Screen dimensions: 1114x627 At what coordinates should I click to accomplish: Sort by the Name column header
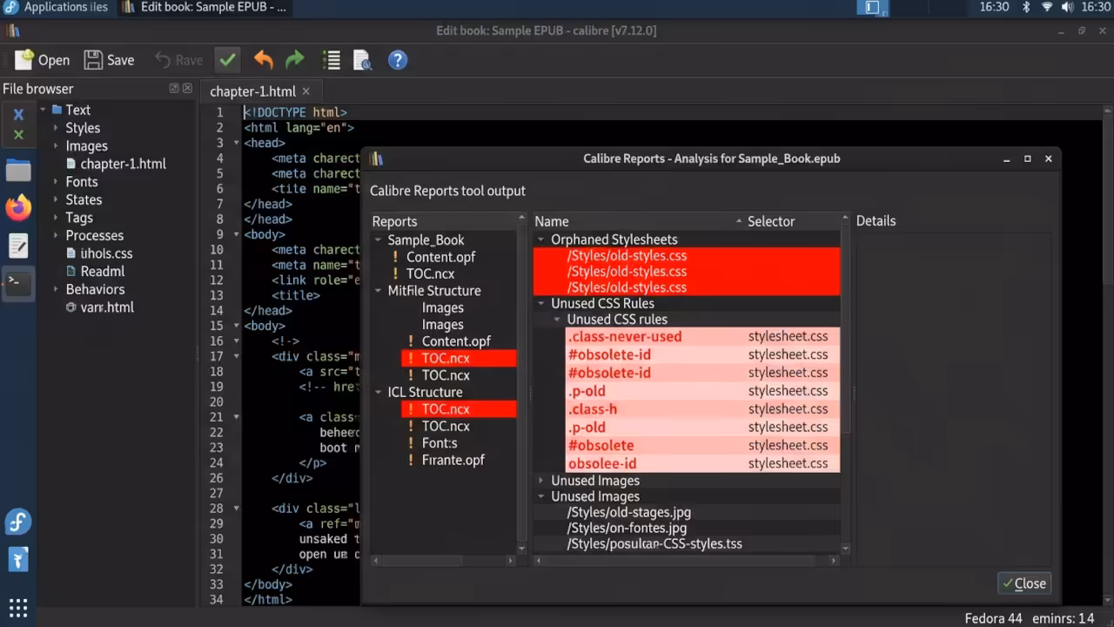coord(635,221)
